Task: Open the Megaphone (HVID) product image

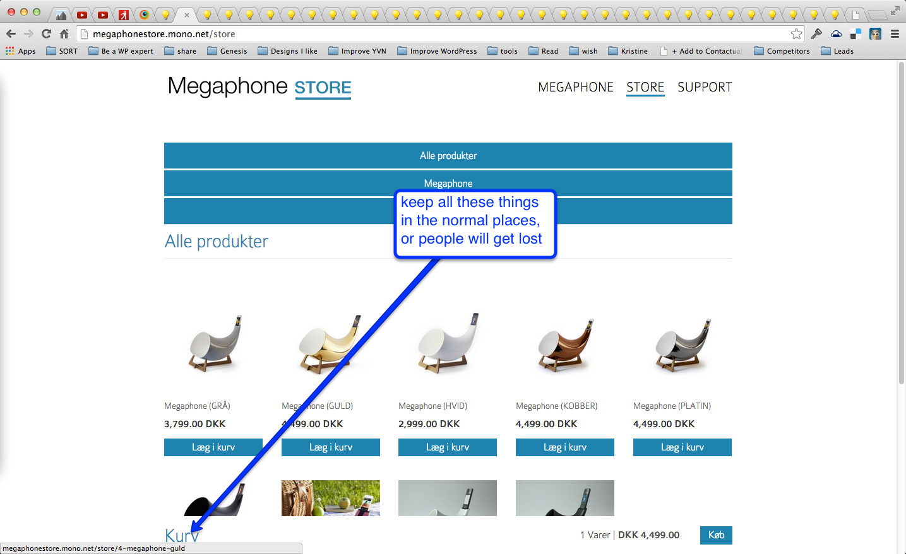Action: coord(448,344)
